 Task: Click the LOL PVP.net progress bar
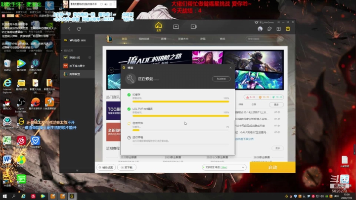[x=180, y=116]
